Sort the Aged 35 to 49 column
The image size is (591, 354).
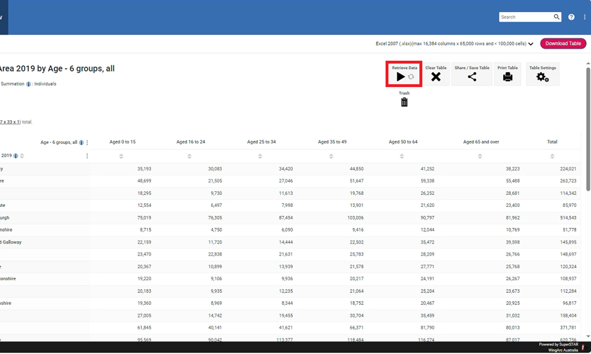[x=331, y=156]
